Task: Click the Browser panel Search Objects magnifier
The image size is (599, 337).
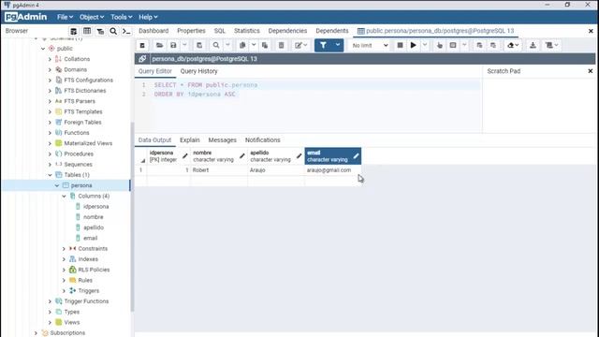Action: (113, 31)
